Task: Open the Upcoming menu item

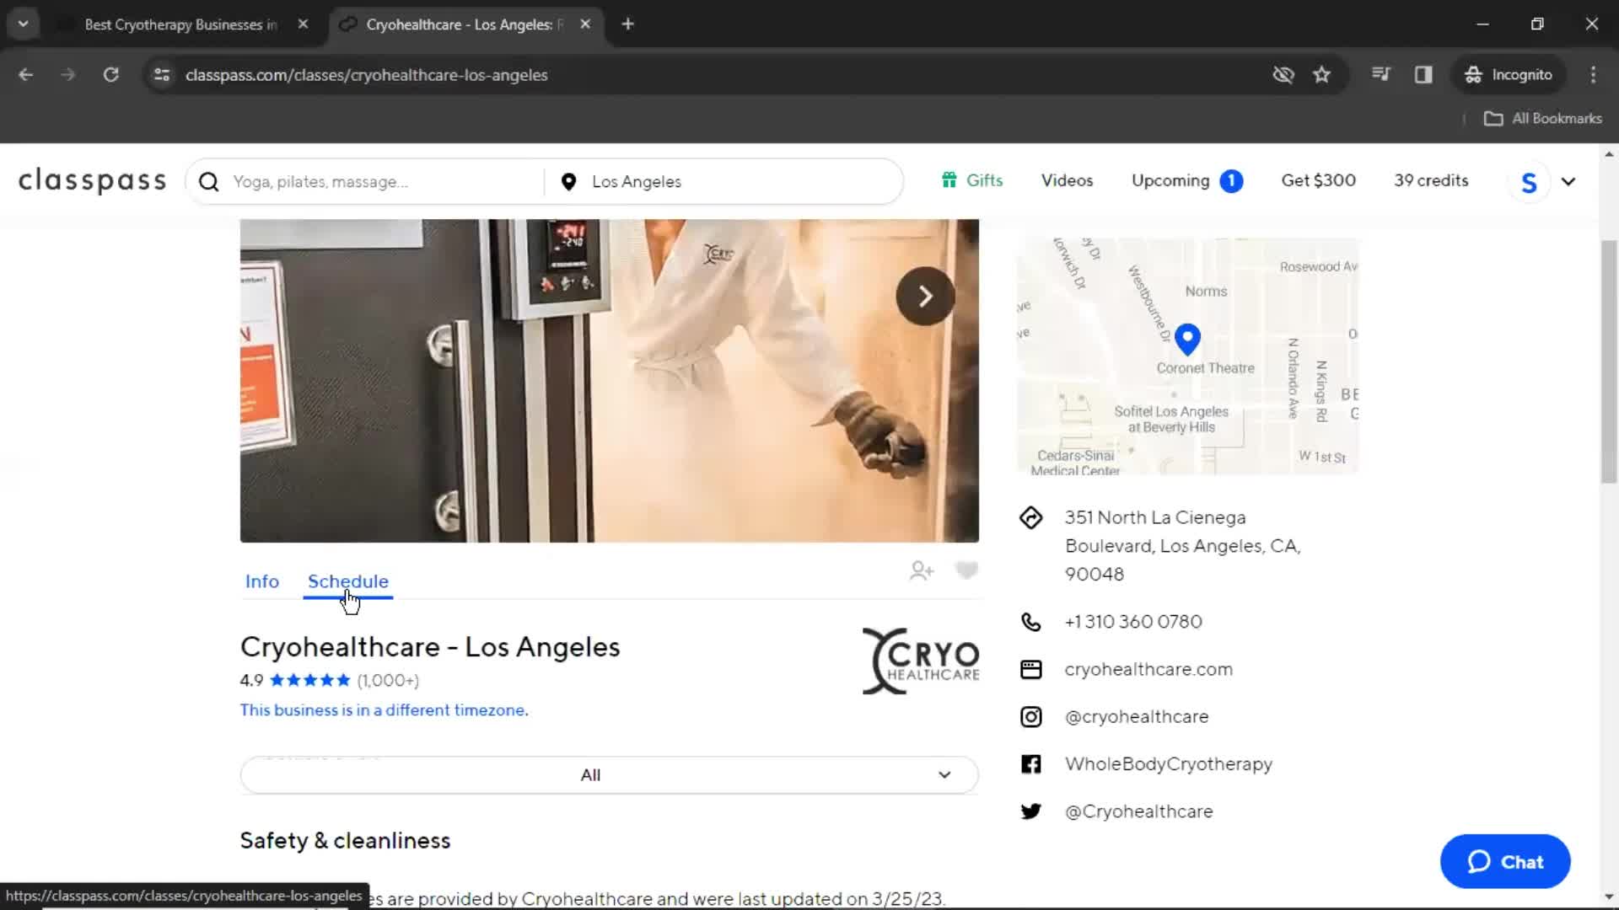Action: (1170, 180)
